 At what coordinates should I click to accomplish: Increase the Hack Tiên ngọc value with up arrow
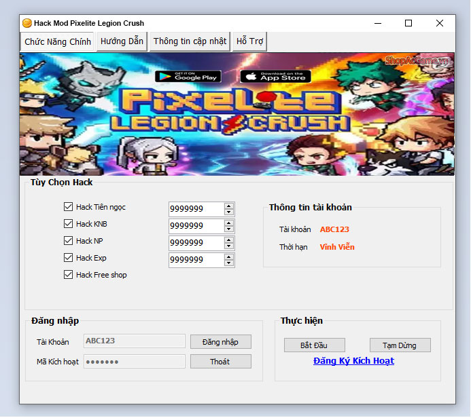click(x=228, y=206)
